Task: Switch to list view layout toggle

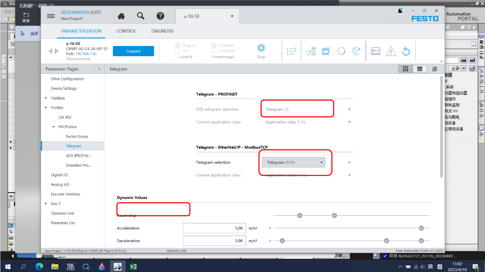Action: coord(419,69)
